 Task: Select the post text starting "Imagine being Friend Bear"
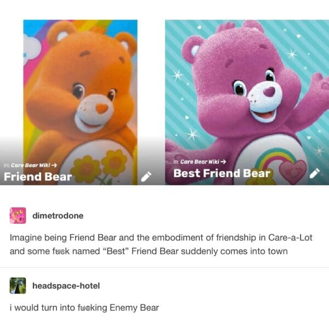[x=161, y=245]
